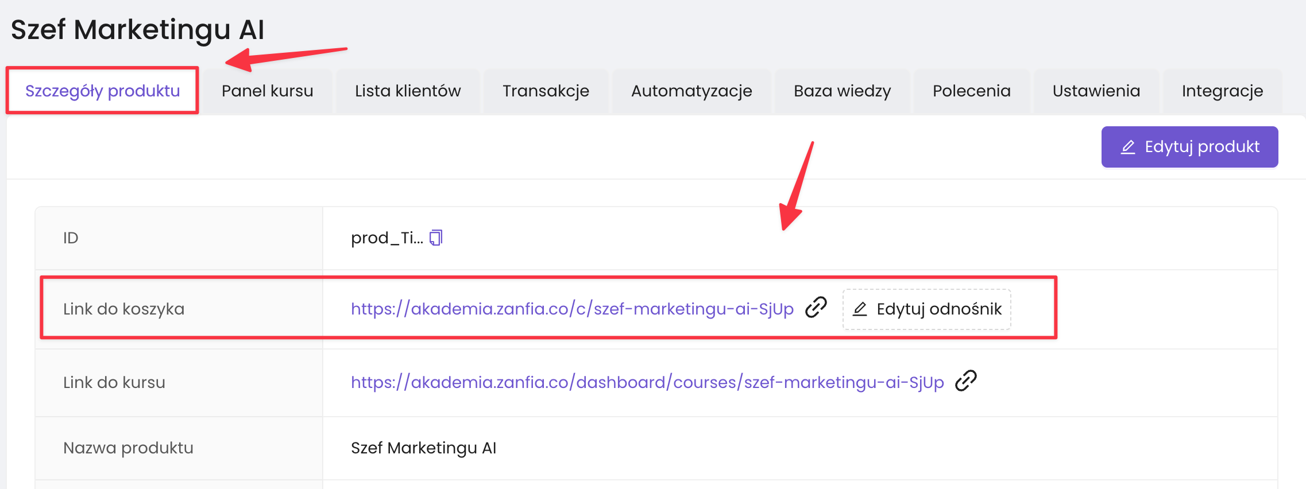This screenshot has width=1306, height=489.
Task: Open the cart link URL
Action: pos(572,309)
